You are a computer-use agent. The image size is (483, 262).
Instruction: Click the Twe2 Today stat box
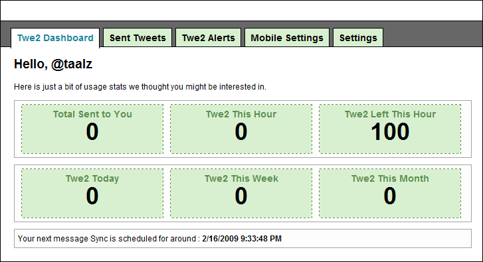92,193
